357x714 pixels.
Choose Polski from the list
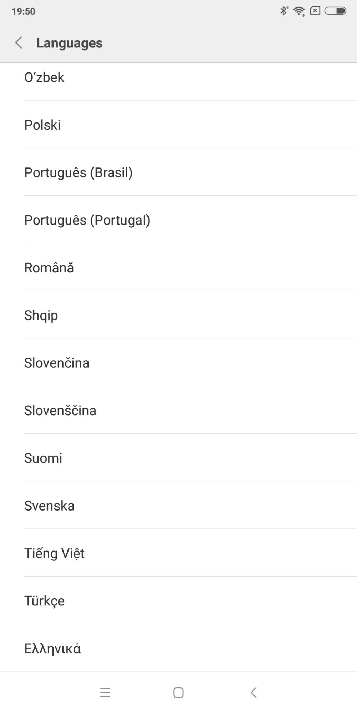(42, 125)
